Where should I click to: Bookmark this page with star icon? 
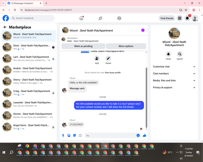[x=186, y=10]
